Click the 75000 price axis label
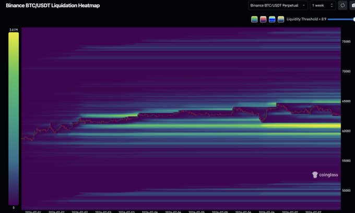 click(x=346, y=42)
